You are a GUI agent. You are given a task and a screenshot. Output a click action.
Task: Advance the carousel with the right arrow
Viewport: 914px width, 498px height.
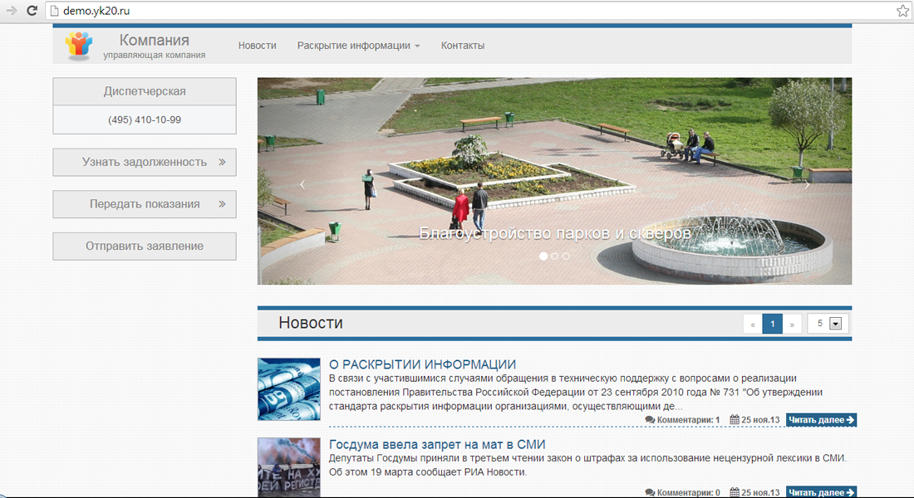click(x=807, y=184)
